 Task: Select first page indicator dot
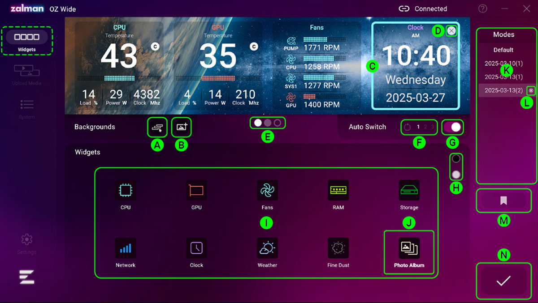pos(257,123)
